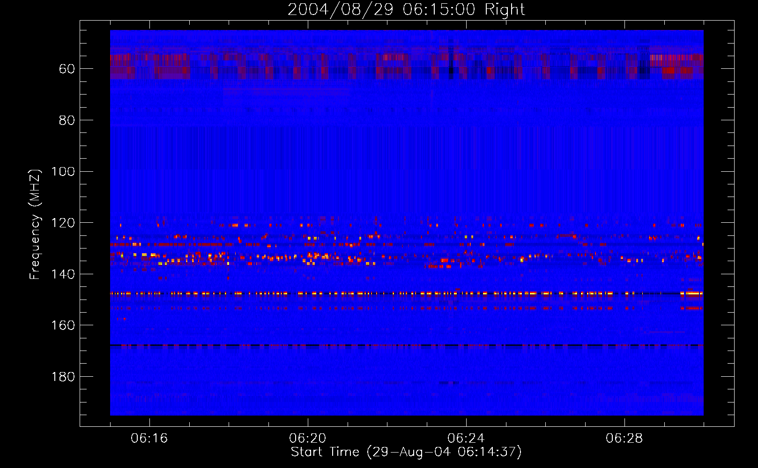Click the 100 frequency axis label
The width and height of the screenshot is (758, 468).
click(63, 172)
